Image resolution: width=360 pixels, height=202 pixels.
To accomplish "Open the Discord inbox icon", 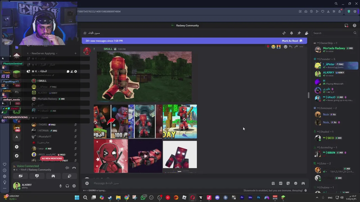I will [x=346, y=26].
